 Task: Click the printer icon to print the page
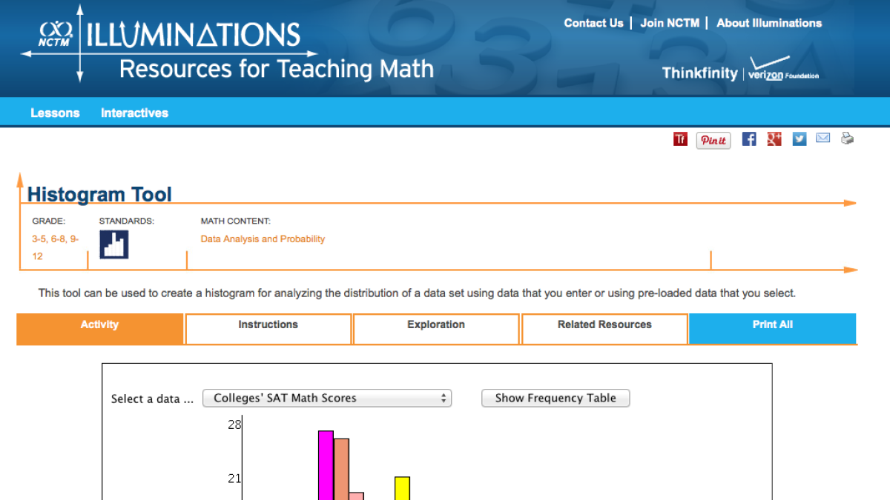point(847,139)
